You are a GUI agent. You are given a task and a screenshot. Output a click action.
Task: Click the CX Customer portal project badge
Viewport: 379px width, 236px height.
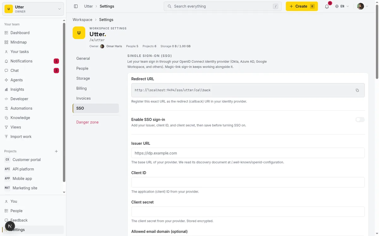(x=7, y=160)
